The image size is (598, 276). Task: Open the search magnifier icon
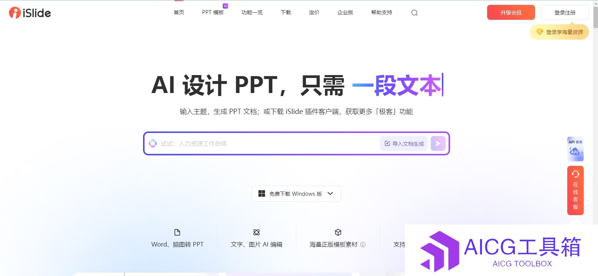pyautogui.click(x=414, y=13)
